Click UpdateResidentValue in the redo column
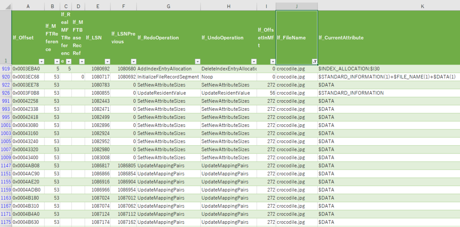460x227 pixels. (x=169, y=93)
